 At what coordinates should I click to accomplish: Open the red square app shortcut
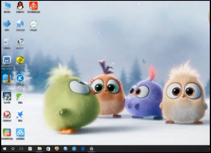tap(34, 6)
